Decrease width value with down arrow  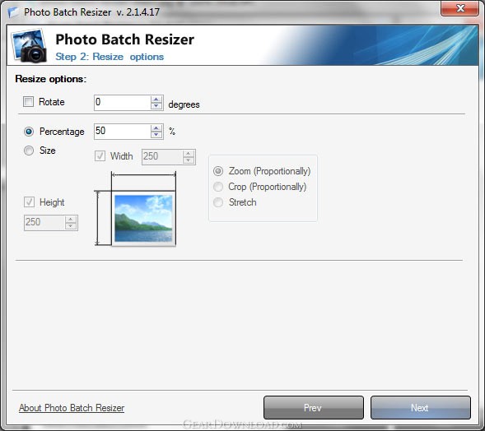pos(189,160)
